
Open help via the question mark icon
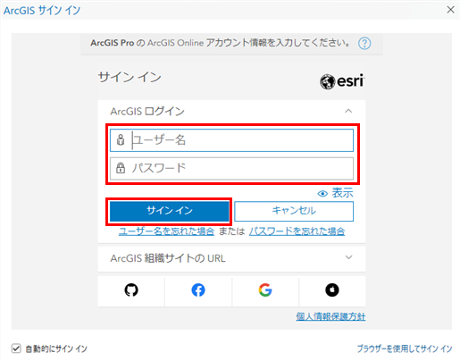(x=364, y=44)
